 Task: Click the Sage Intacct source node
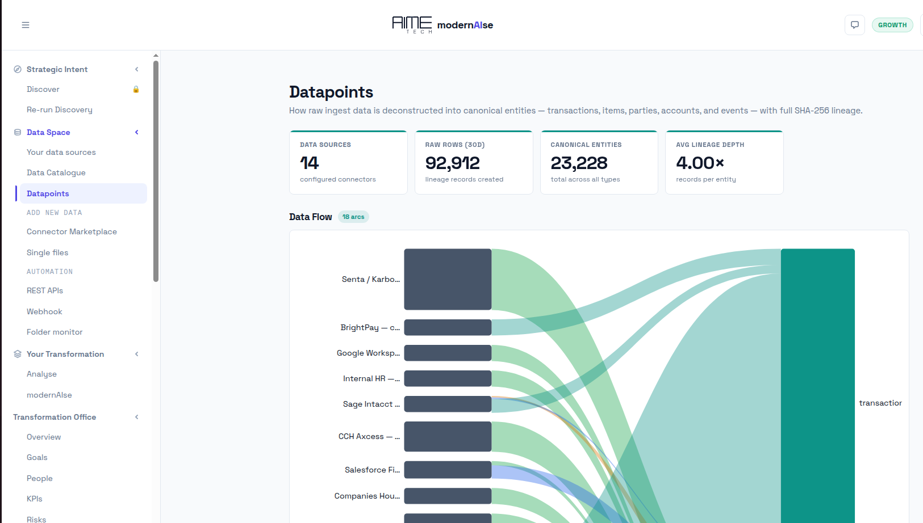pyautogui.click(x=448, y=404)
